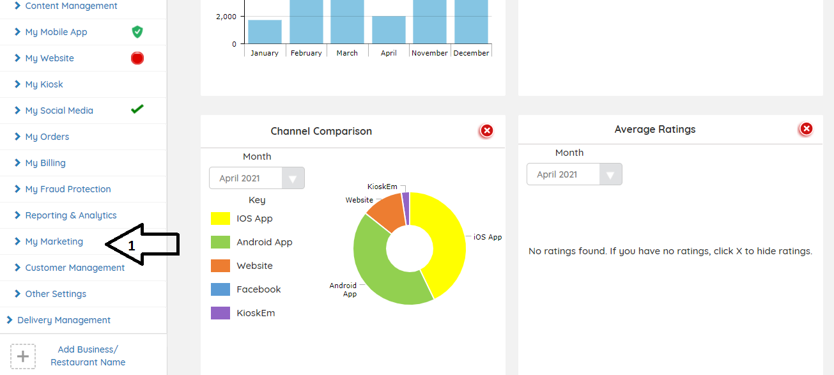834x375 pixels.
Task: Click the green shield icon beside My Mobile App
Action: [x=137, y=32]
